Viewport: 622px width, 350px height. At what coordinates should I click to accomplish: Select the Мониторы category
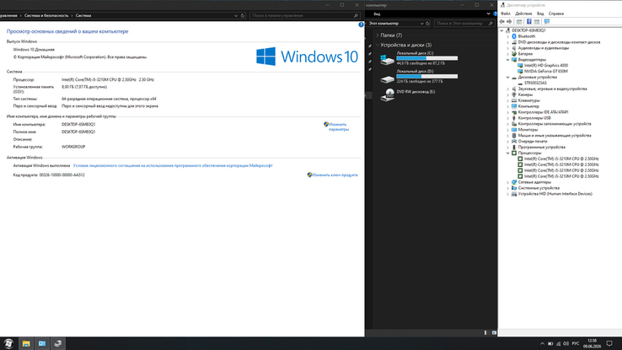[x=528, y=130]
